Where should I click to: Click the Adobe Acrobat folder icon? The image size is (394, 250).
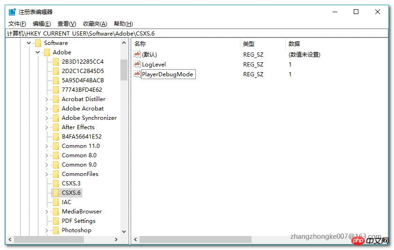pyautogui.click(x=56, y=109)
